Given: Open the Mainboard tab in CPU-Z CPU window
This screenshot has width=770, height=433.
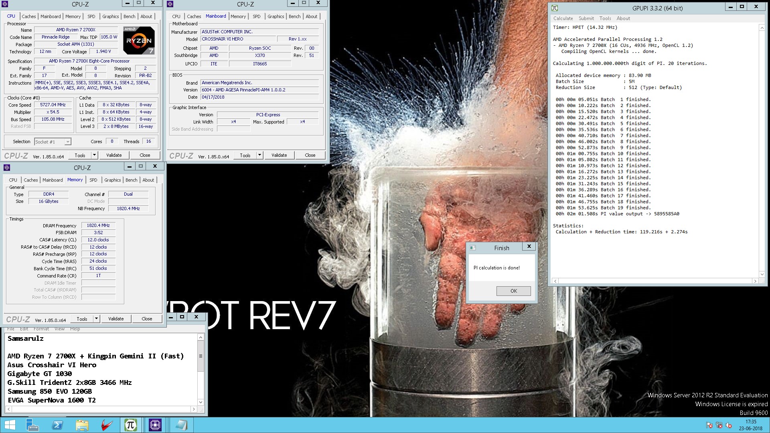Looking at the screenshot, I should click(x=51, y=16).
